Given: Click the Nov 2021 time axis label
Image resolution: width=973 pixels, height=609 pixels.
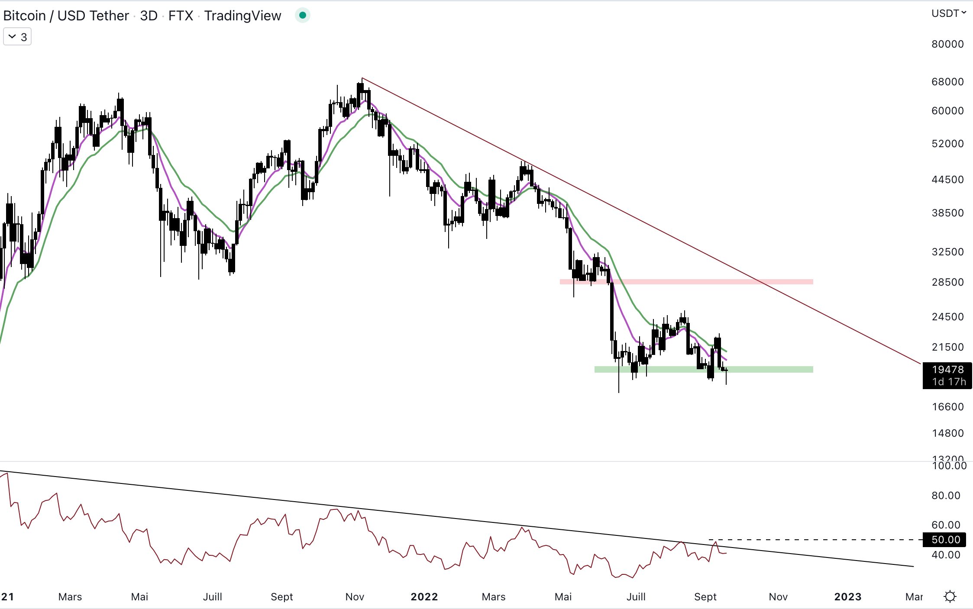Looking at the screenshot, I should pos(355,597).
